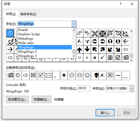Screen dimensions: 140x121
Task: Select the bold up arrow symbol
Action: click(x=80, y=49)
